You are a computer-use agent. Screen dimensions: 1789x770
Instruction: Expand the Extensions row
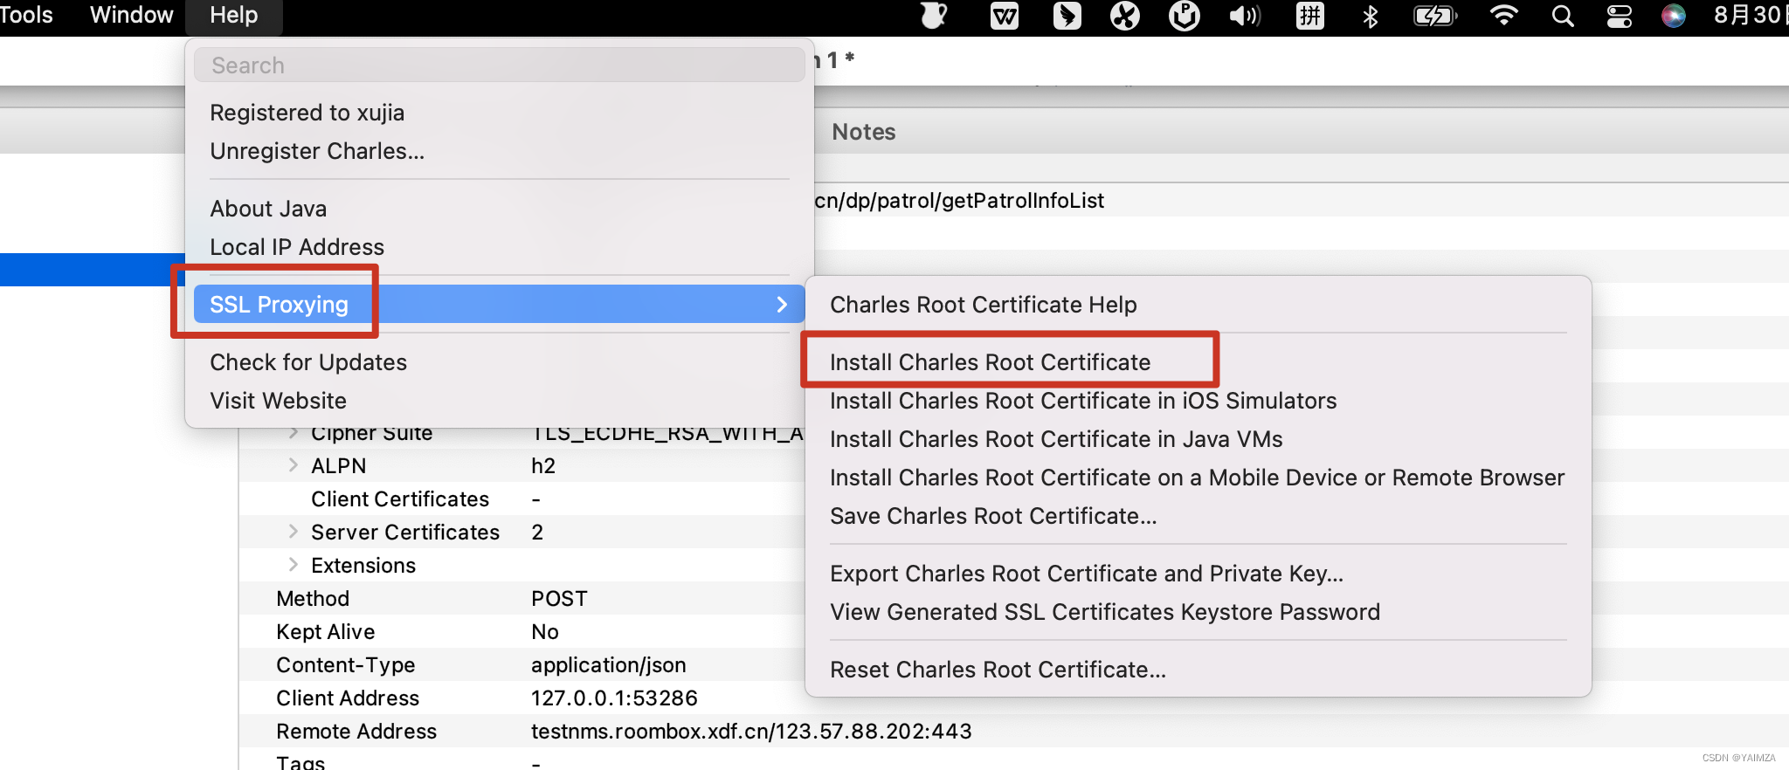[294, 565]
